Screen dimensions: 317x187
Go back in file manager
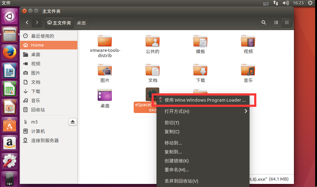point(27,23)
